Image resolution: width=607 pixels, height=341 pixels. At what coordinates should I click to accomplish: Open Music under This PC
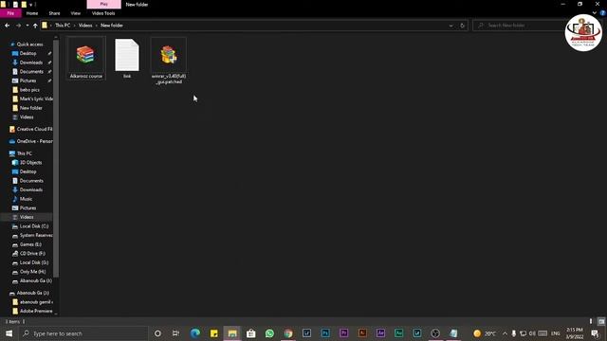coord(26,199)
